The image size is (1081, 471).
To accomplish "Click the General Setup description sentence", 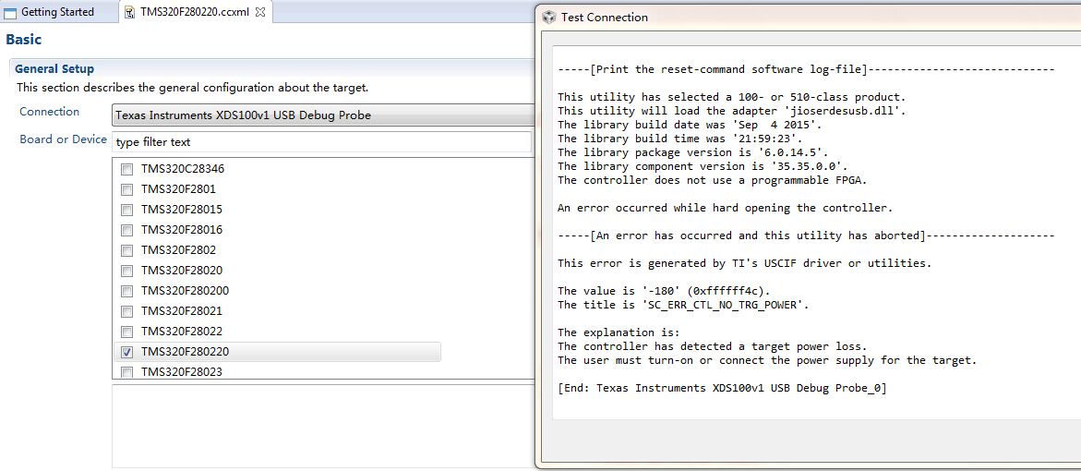I will pos(192,88).
